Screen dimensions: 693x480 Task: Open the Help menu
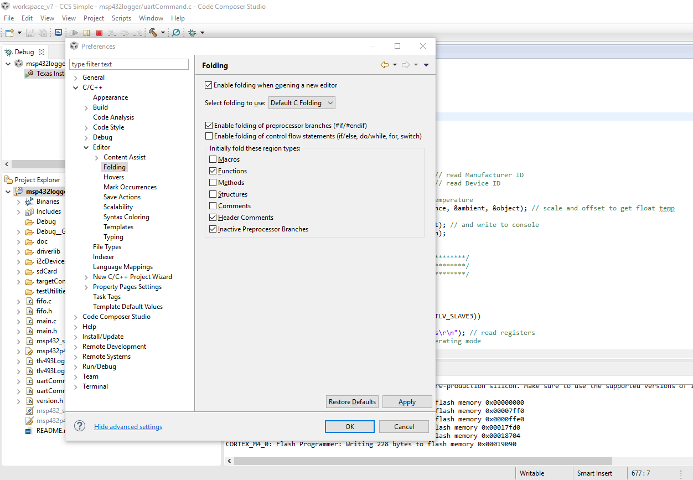click(178, 18)
